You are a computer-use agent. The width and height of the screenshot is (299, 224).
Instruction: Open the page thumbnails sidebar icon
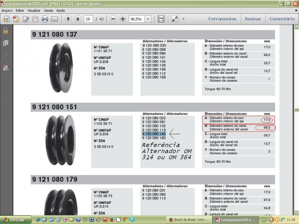(x=6, y=43)
